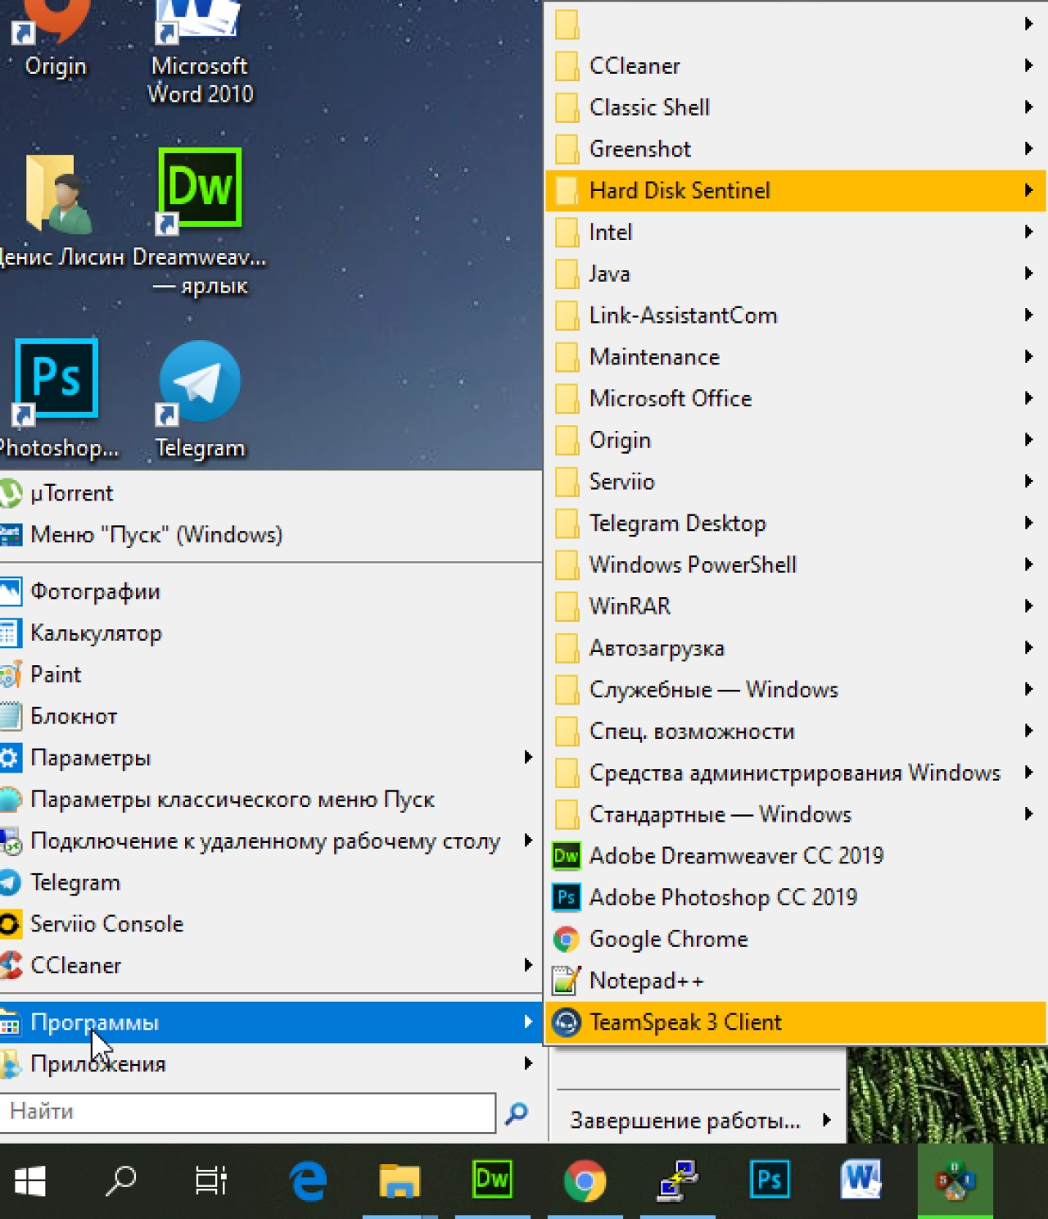Expand Microsoft Office folder
Viewport: 1048px width, 1219px height.
(x=796, y=398)
